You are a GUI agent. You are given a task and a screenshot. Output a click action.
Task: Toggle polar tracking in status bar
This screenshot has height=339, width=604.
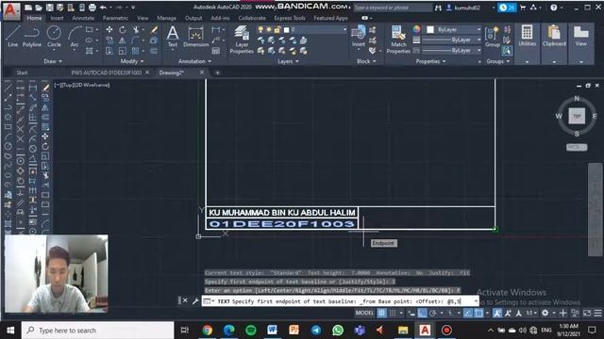[x=432, y=313]
